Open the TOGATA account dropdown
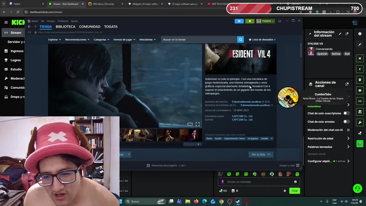This screenshot has width=366, height=206. pyautogui.click(x=266, y=21)
